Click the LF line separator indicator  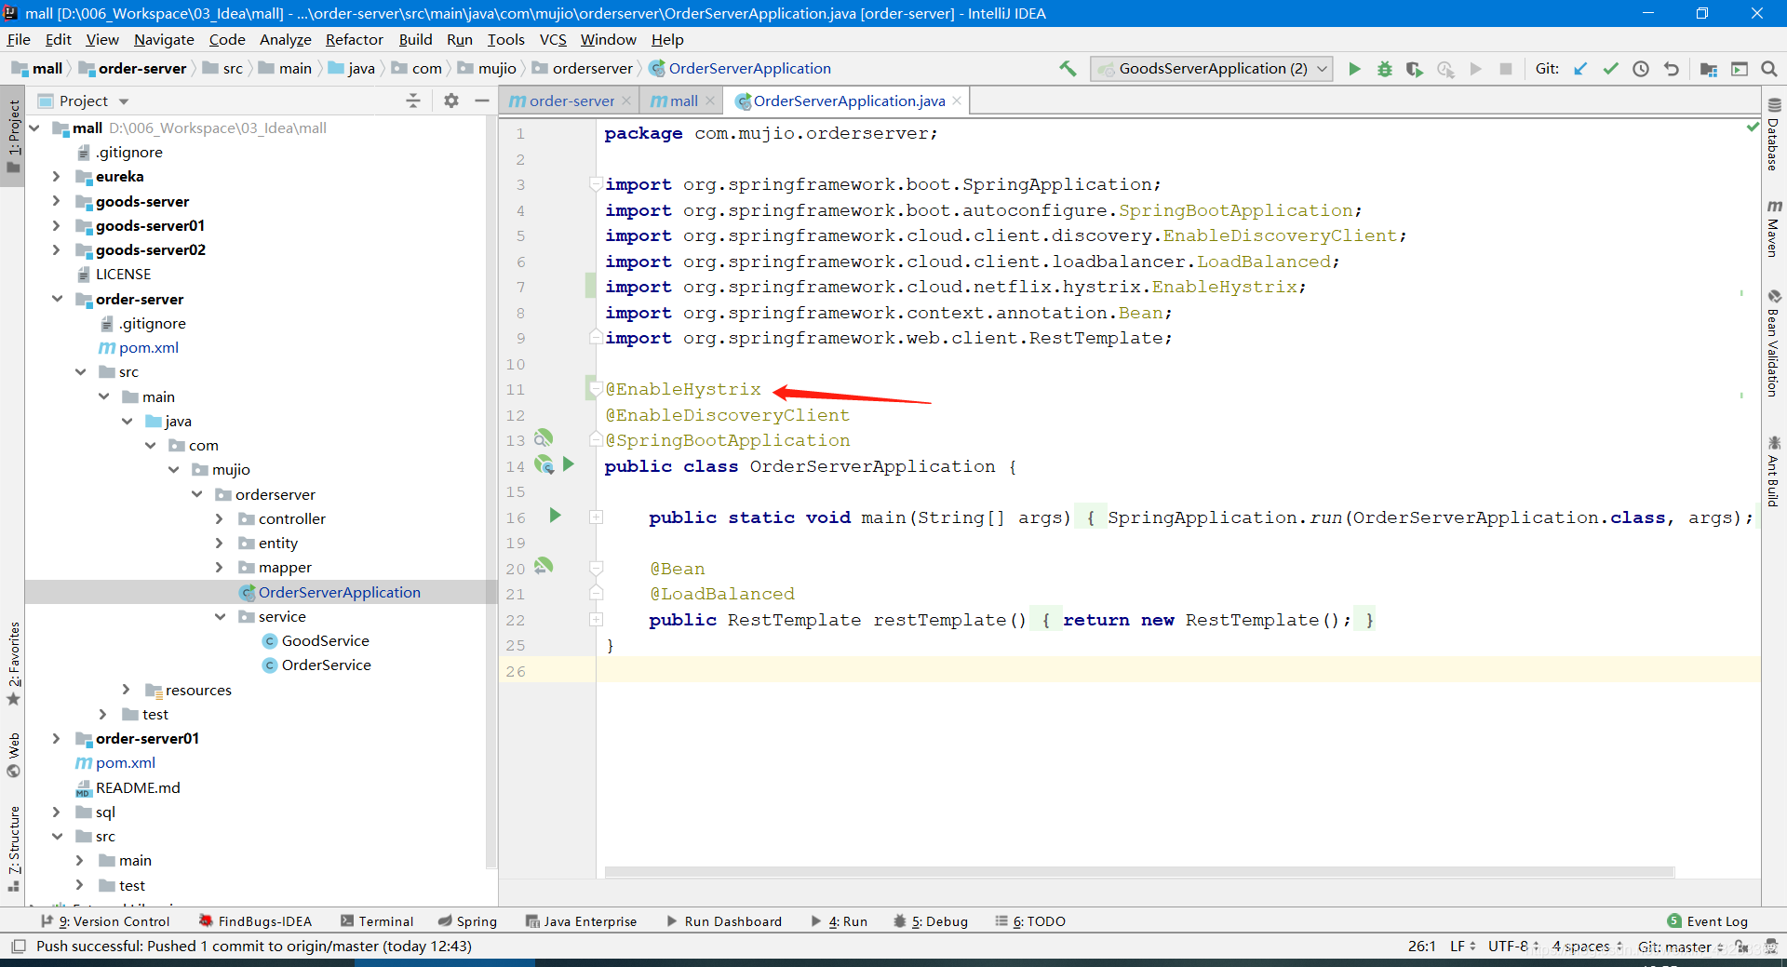[1463, 947]
